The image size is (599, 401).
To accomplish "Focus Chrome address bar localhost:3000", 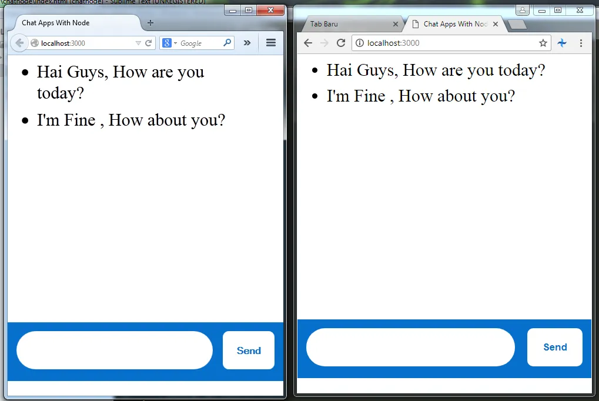I will click(451, 43).
